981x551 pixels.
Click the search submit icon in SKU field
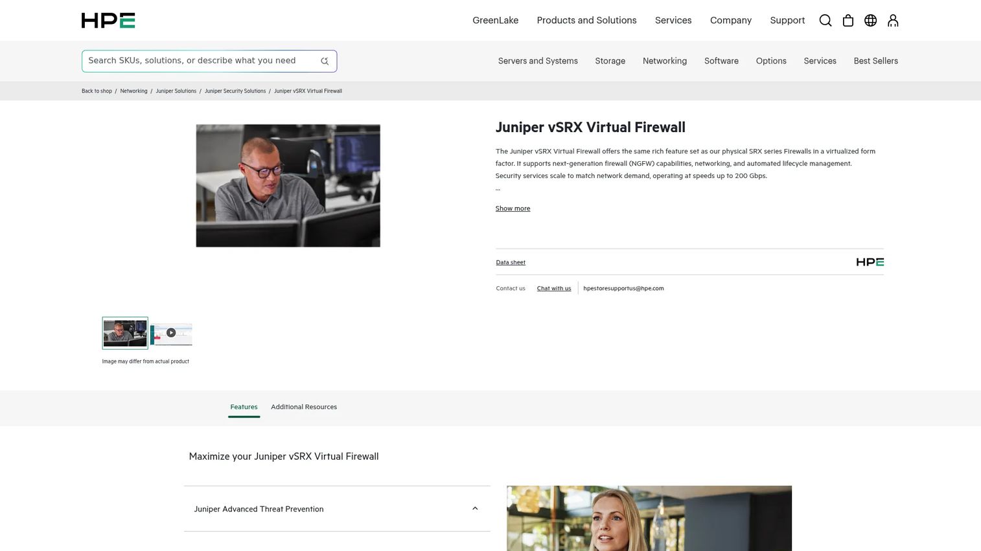pos(325,61)
